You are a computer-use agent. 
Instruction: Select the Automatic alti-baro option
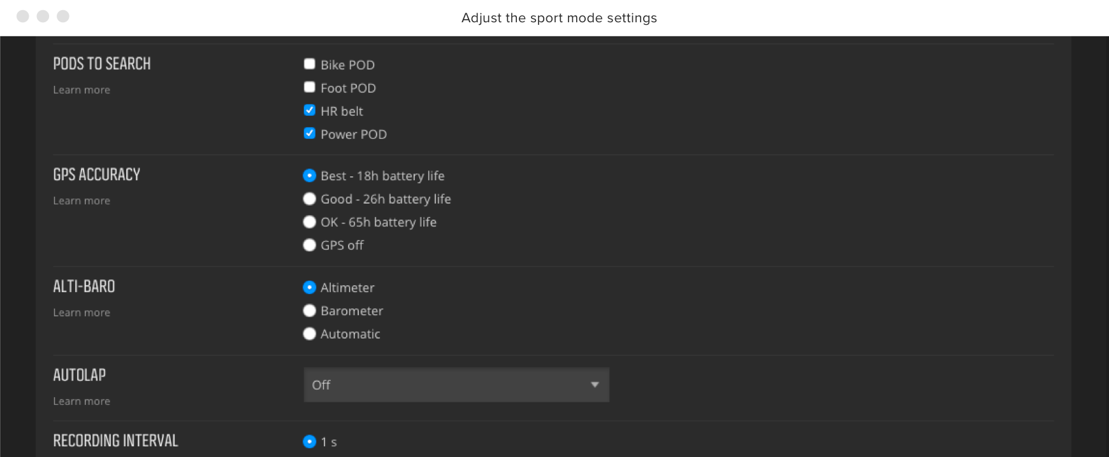point(310,334)
